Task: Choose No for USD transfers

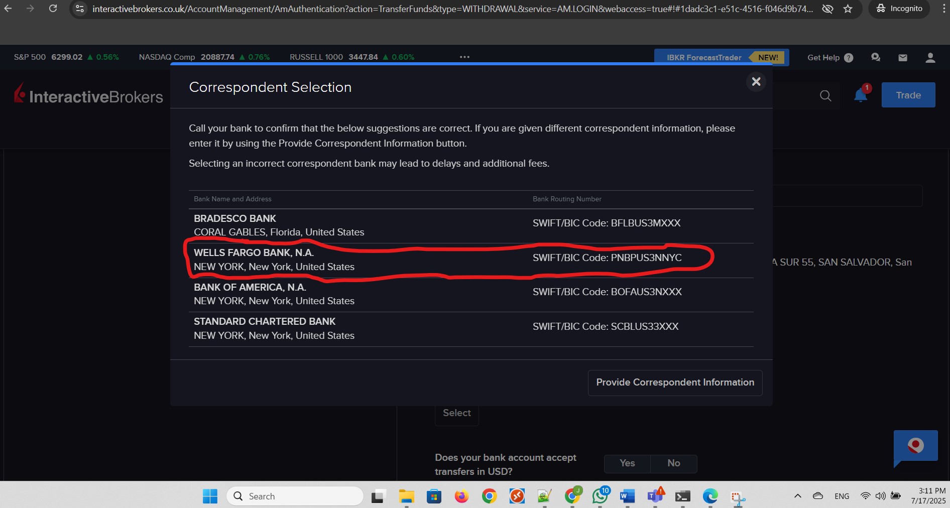Action: click(674, 463)
